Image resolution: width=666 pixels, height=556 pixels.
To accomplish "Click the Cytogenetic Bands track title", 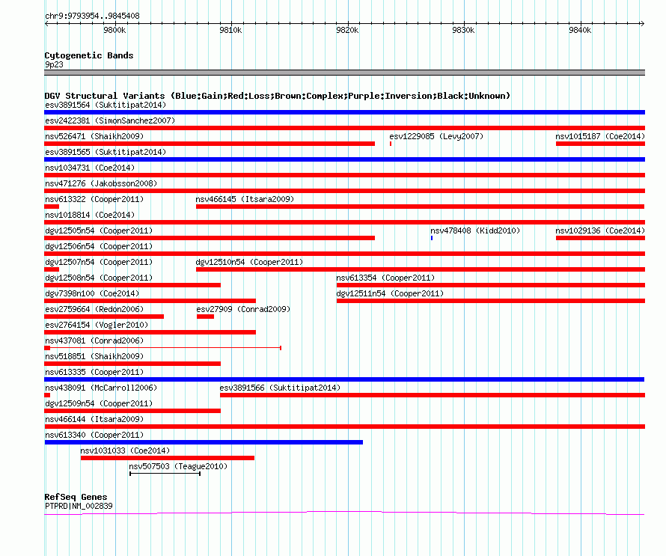I will (89, 55).
